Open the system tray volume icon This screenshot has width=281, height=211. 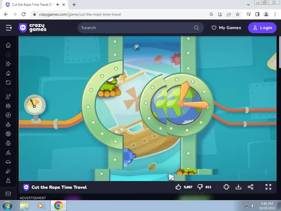point(253,206)
